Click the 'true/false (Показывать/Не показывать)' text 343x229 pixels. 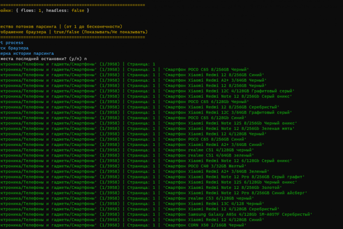coord(101,32)
